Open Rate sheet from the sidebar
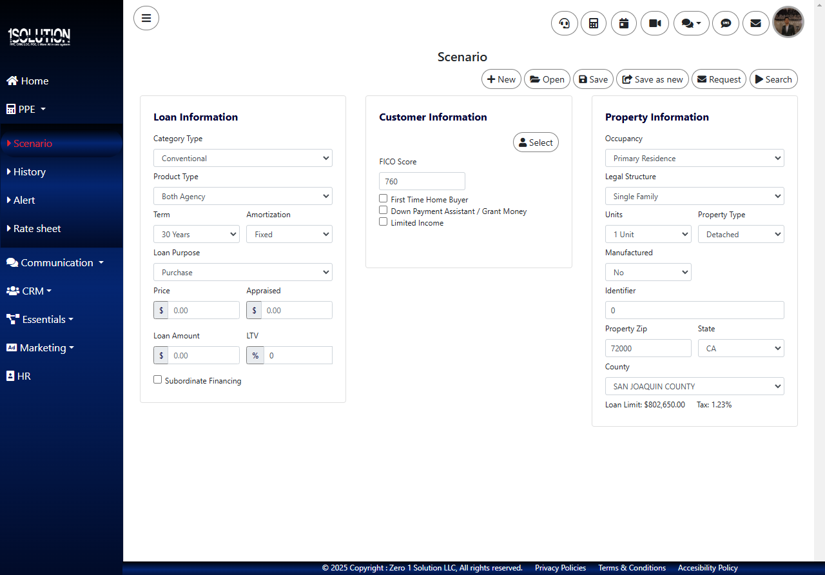The image size is (825, 575). tap(37, 229)
